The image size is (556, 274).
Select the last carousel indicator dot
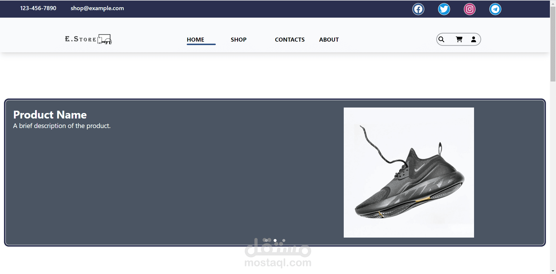284,240
